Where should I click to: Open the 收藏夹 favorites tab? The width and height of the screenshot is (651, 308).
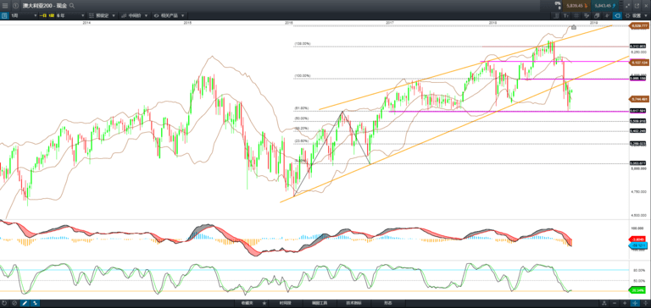point(247,304)
